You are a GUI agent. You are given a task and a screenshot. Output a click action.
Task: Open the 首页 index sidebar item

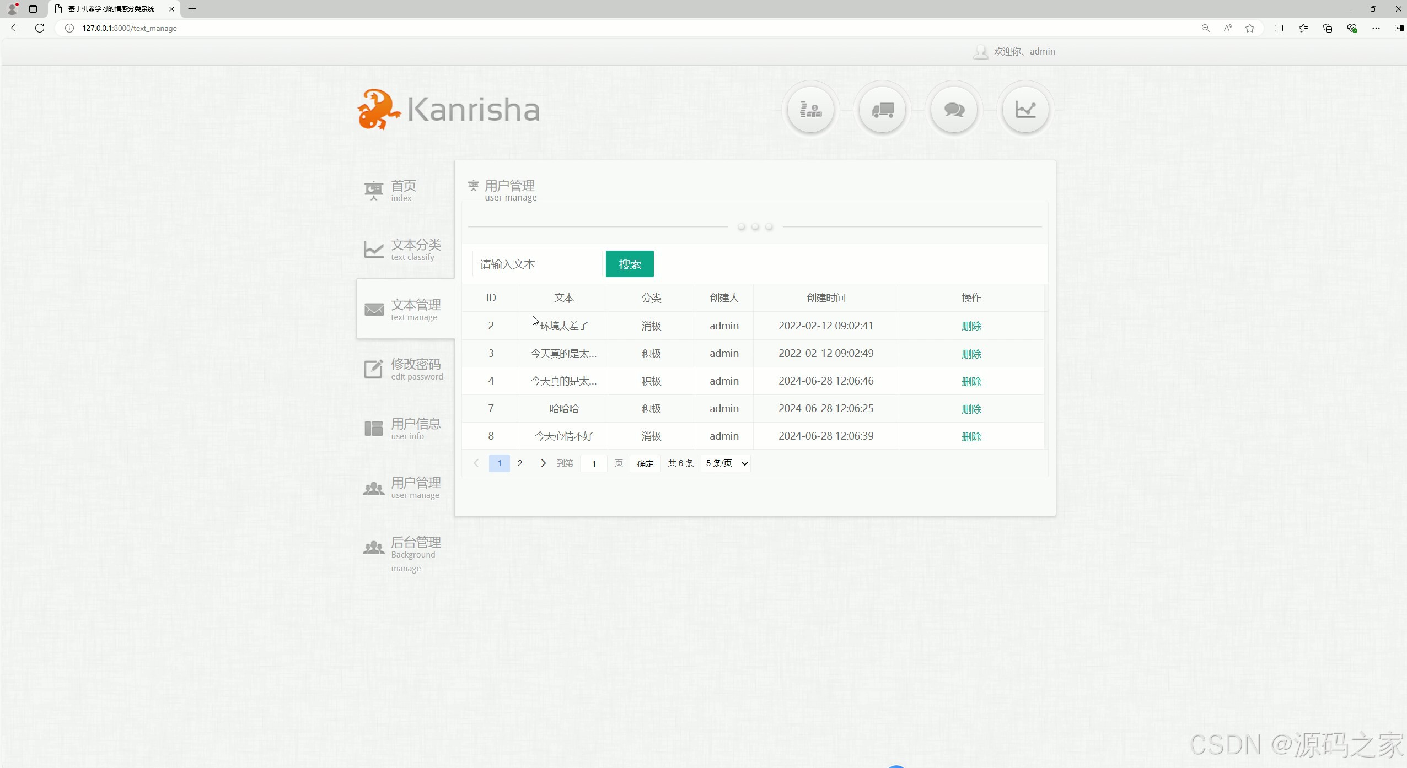[x=403, y=190]
